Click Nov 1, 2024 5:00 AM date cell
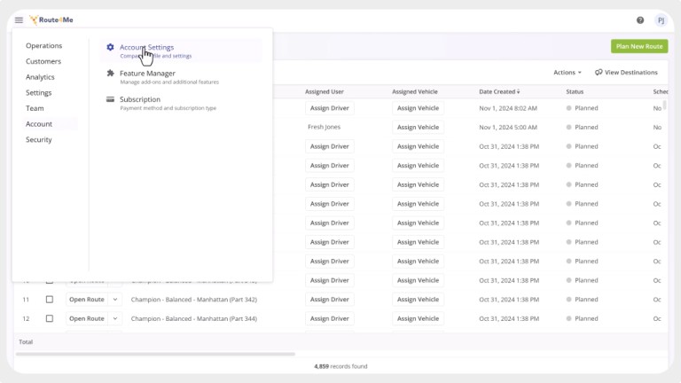Image resolution: width=681 pixels, height=383 pixels. pos(508,128)
